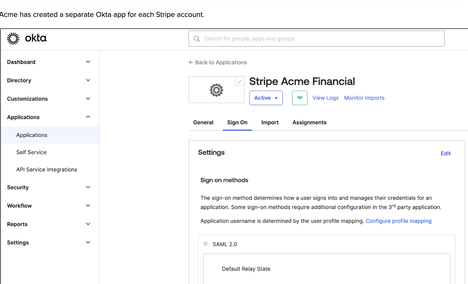
Task: Click the Stripe Acme Financial title
Action: (x=302, y=81)
